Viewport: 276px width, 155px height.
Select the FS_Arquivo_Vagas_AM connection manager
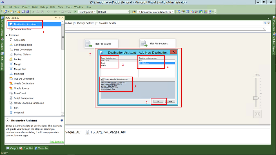pos(106,132)
